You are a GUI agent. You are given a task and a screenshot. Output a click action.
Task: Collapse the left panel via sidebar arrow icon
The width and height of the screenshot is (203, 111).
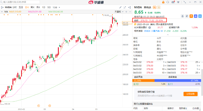[x=2, y=7]
